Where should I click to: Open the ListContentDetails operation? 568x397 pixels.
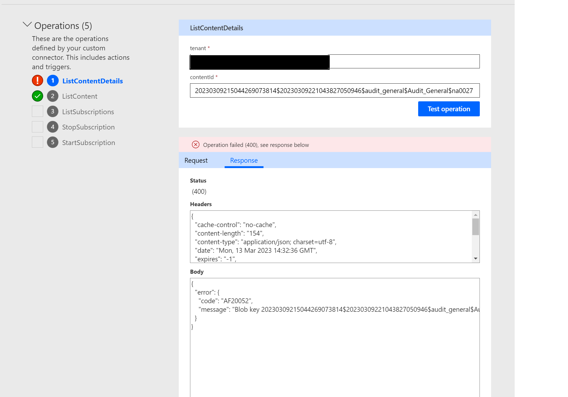pos(92,81)
